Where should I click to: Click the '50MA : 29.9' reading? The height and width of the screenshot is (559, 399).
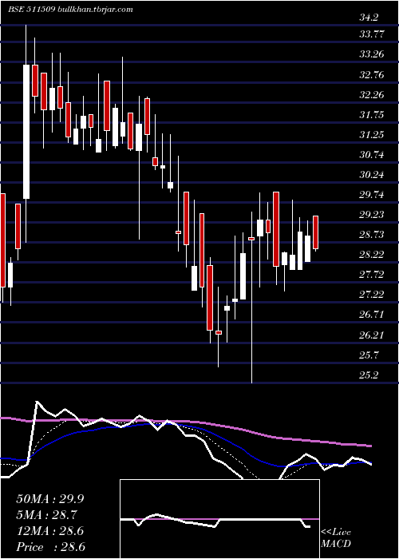(50, 499)
